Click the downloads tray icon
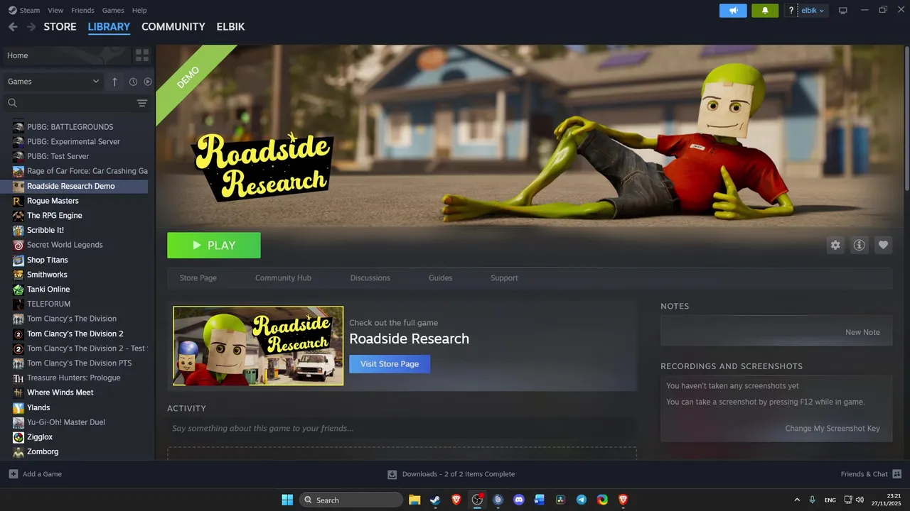Viewport: 910px width, 511px height. pyautogui.click(x=392, y=474)
